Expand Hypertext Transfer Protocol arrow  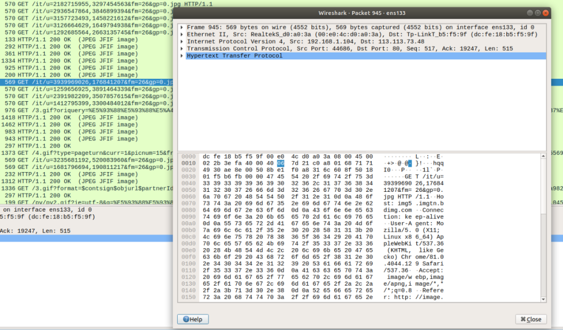(182, 56)
